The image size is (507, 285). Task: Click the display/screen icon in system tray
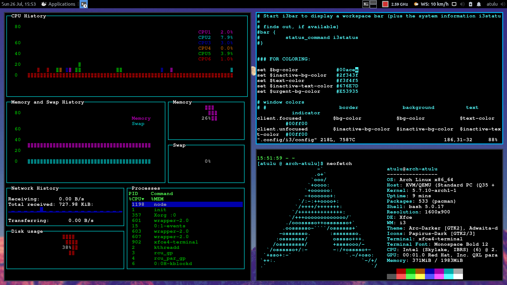pyautogui.click(x=454, y=4)
